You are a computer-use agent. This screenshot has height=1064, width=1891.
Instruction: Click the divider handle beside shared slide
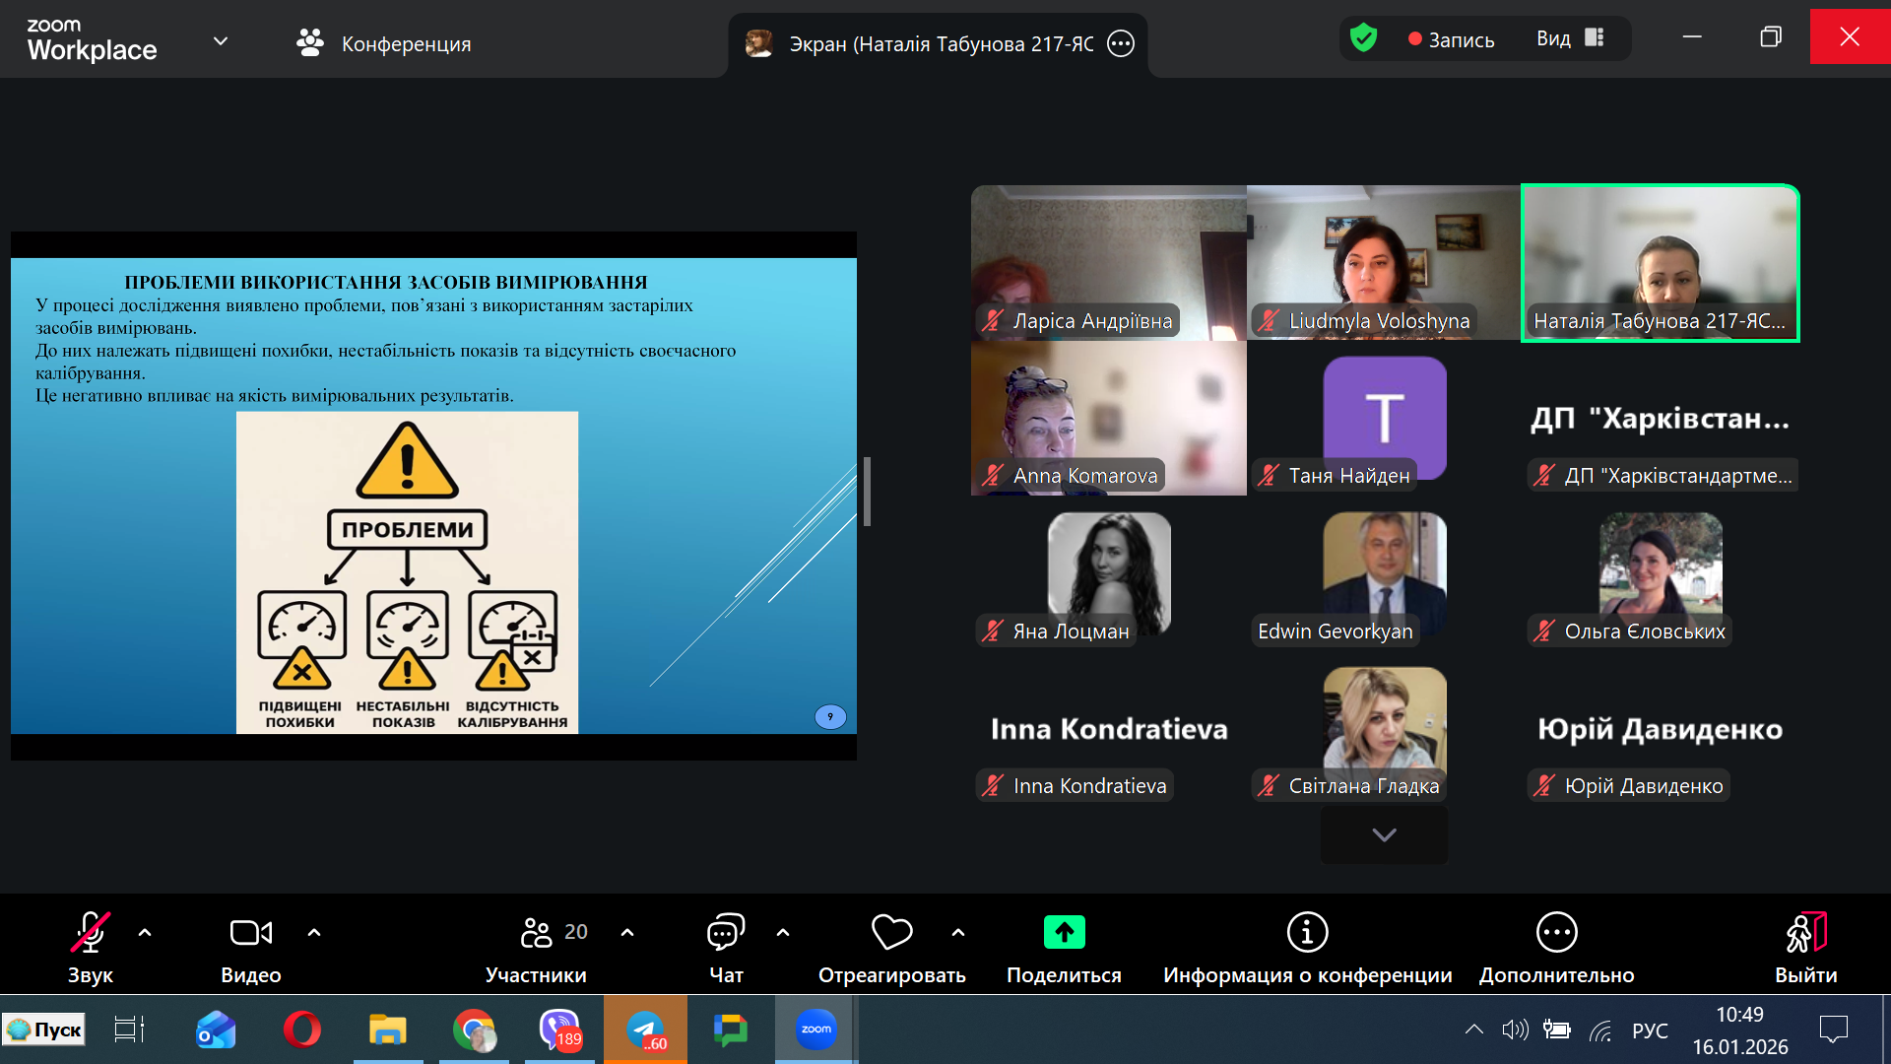(867, 492)
